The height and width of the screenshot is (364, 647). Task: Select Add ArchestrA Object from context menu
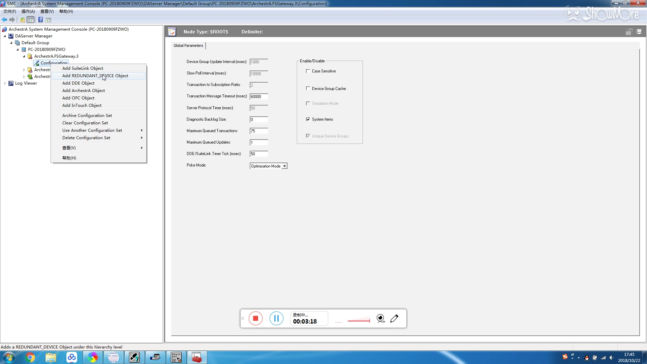(x=84, y=90)
